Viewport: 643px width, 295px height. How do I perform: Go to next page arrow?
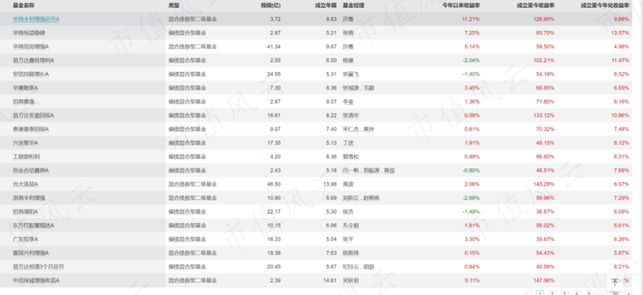coord(628,293)
